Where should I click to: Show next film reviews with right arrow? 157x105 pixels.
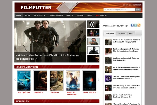(99, 80)
